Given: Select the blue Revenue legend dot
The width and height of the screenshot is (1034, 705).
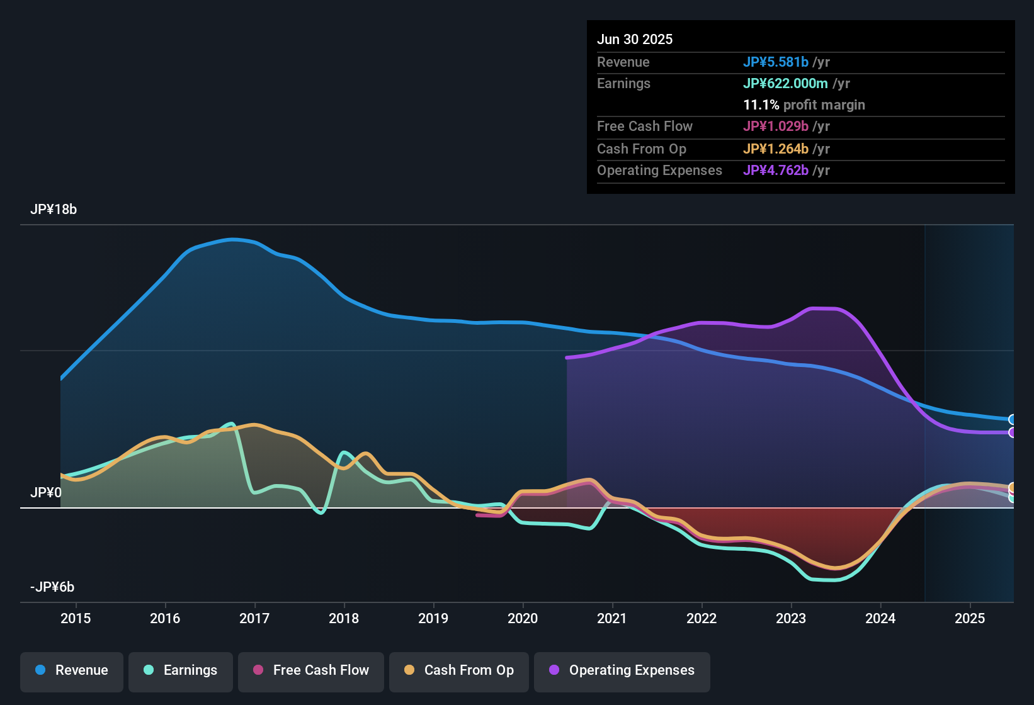Looking at the screenshot, I should coord(40,670).
